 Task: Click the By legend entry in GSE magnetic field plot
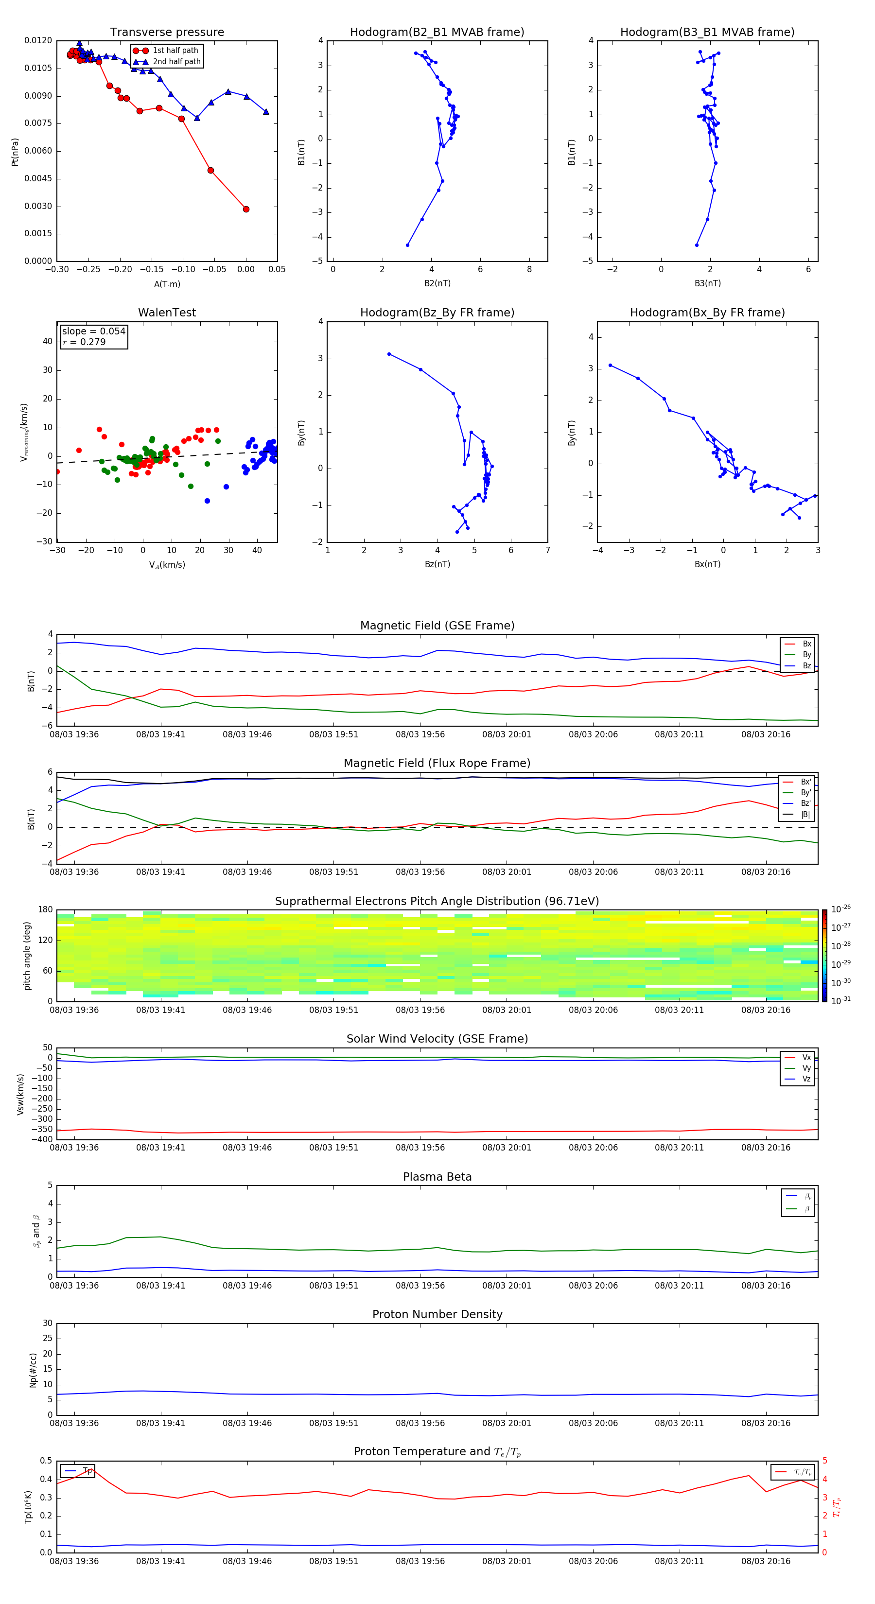pos(798,655)
